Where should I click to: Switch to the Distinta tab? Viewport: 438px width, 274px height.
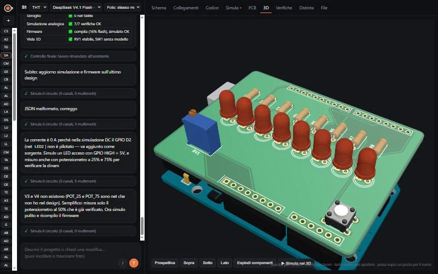click(307, 8)
